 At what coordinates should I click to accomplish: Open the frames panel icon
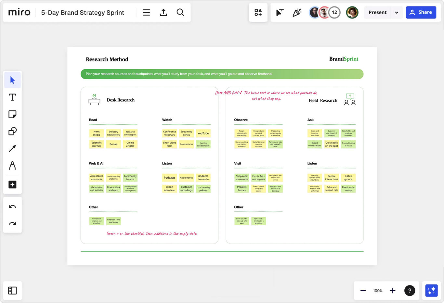[12, 290]
